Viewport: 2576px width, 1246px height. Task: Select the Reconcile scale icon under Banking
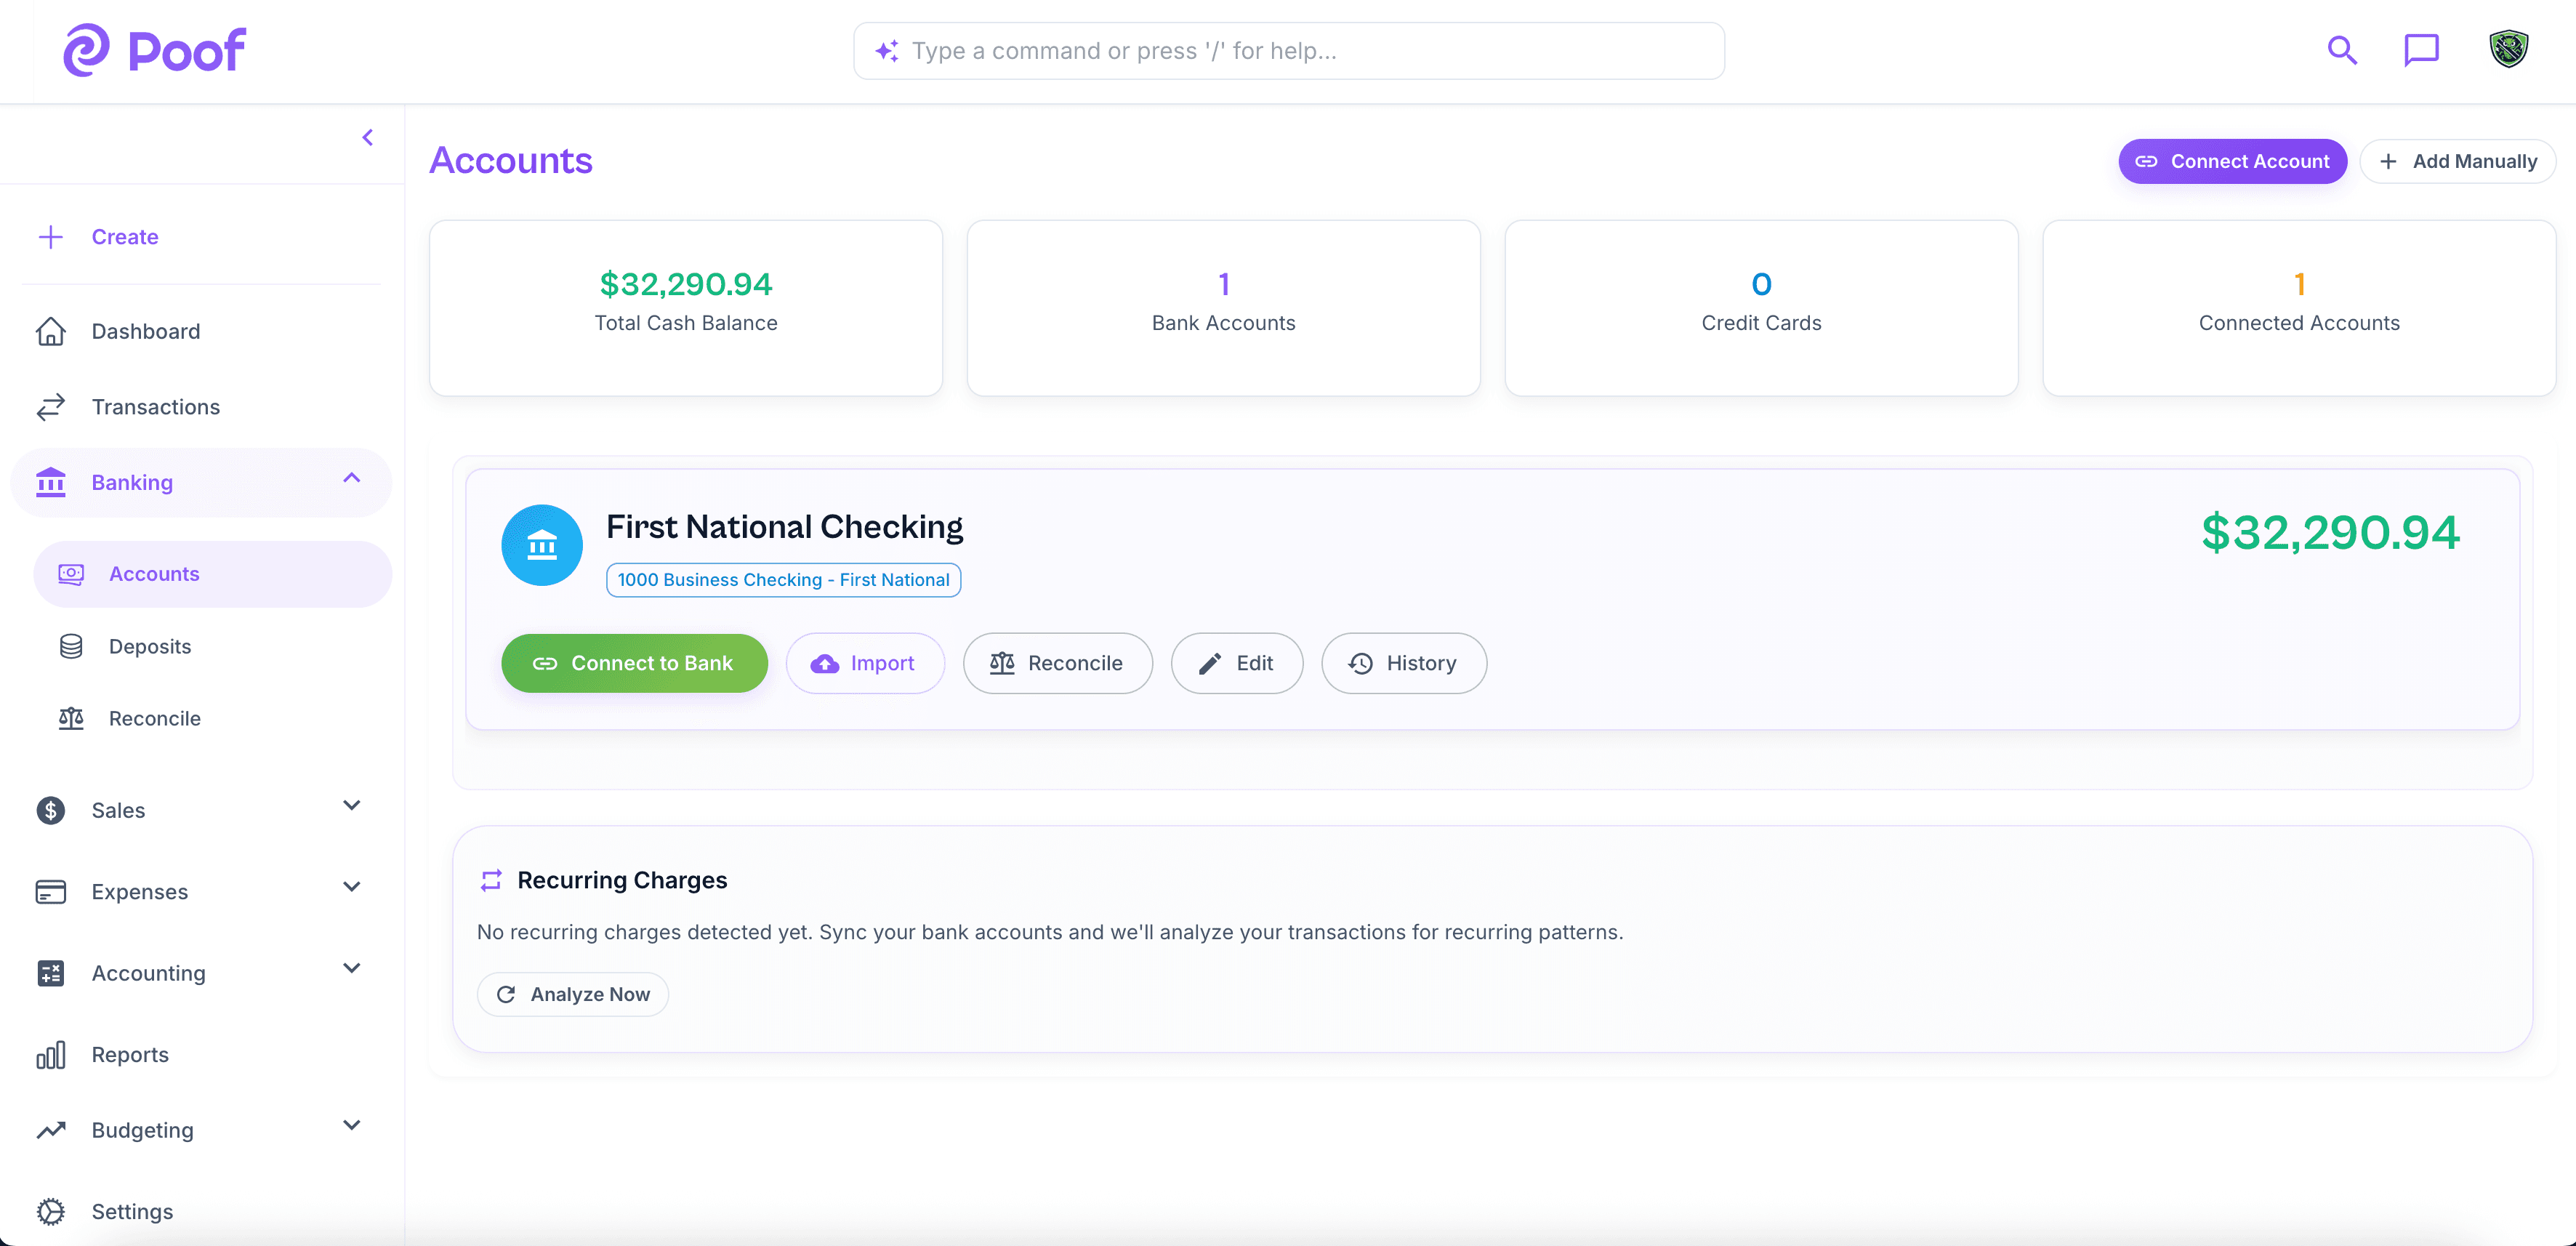click(70, 718)
